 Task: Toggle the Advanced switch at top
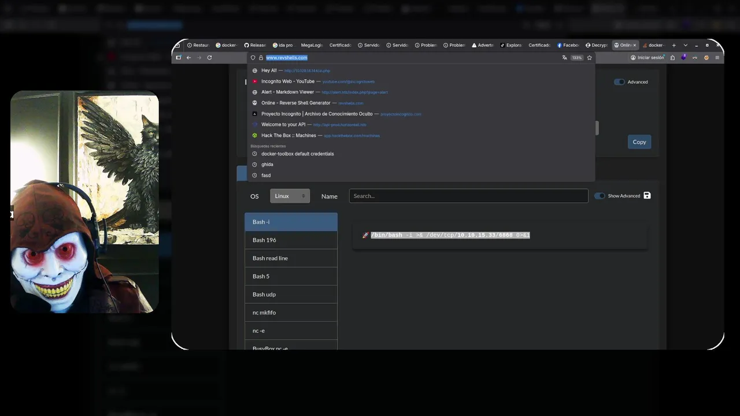(619, 82)
